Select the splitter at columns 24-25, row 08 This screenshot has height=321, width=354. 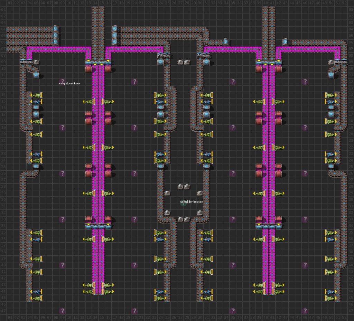pos(164,55)
